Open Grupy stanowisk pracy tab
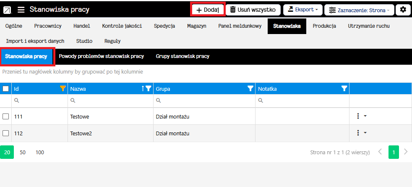Viewport: 412px width, 187px height. click(x=183, y=56)
